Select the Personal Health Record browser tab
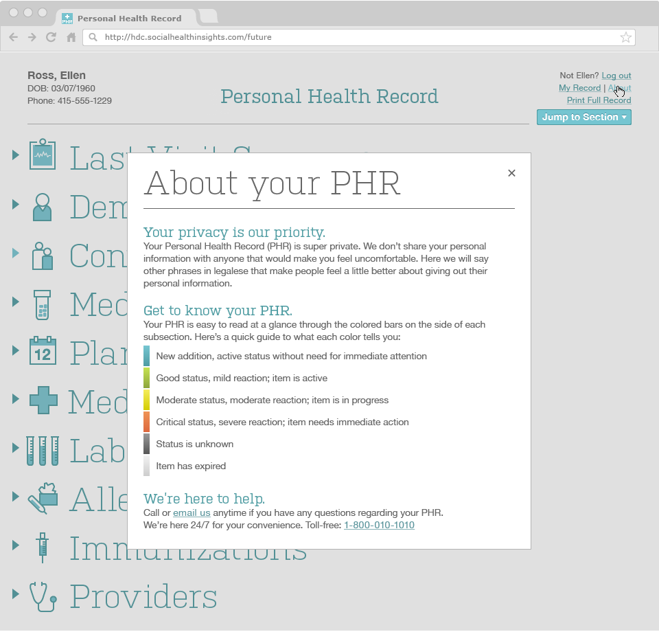This screenshot has width=659, height=632. [126, 18]
